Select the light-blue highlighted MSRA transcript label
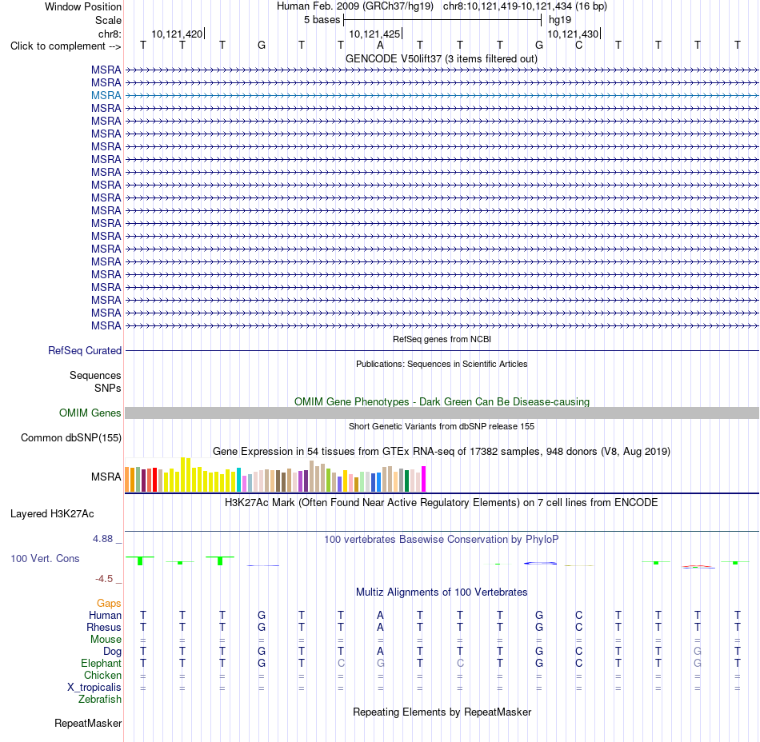The height and width of the screenshot is (742, 760). [106, 95]
